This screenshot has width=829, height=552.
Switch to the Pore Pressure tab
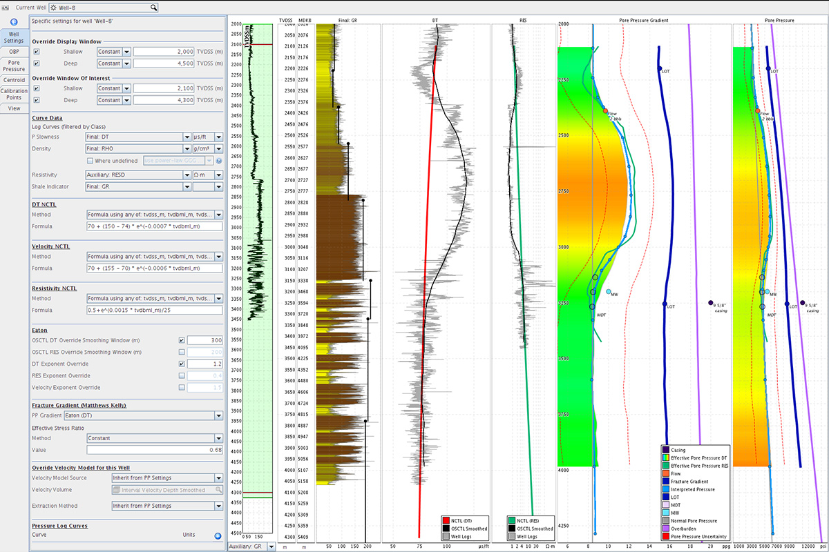click(x=14, y=66)
